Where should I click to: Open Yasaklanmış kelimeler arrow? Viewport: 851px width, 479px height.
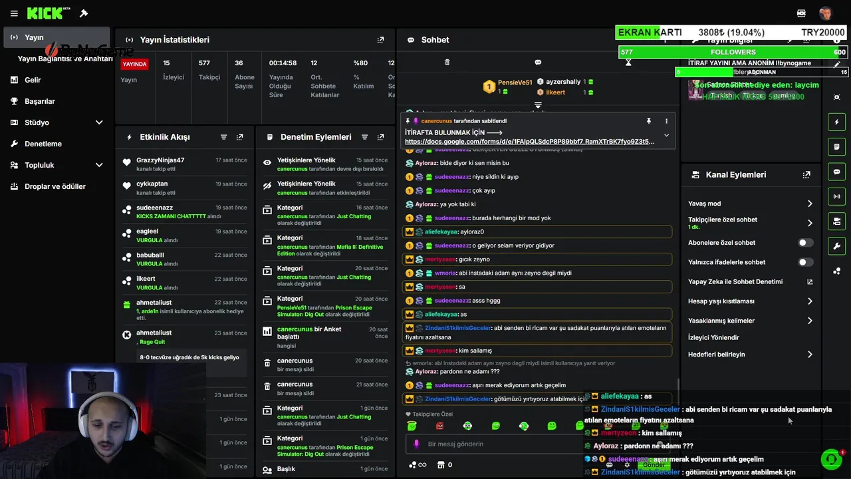tap(810, 321)
